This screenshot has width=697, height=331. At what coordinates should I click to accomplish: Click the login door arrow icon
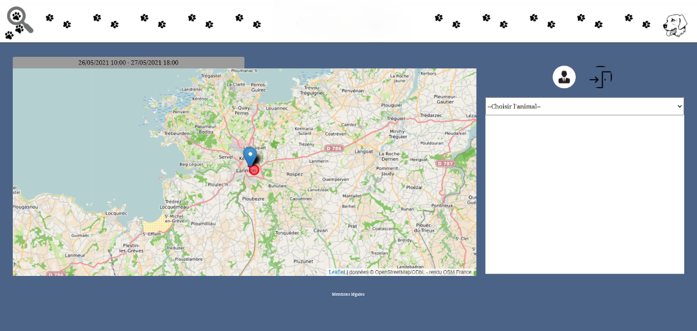pyautogui.click(x=601, y=77)
